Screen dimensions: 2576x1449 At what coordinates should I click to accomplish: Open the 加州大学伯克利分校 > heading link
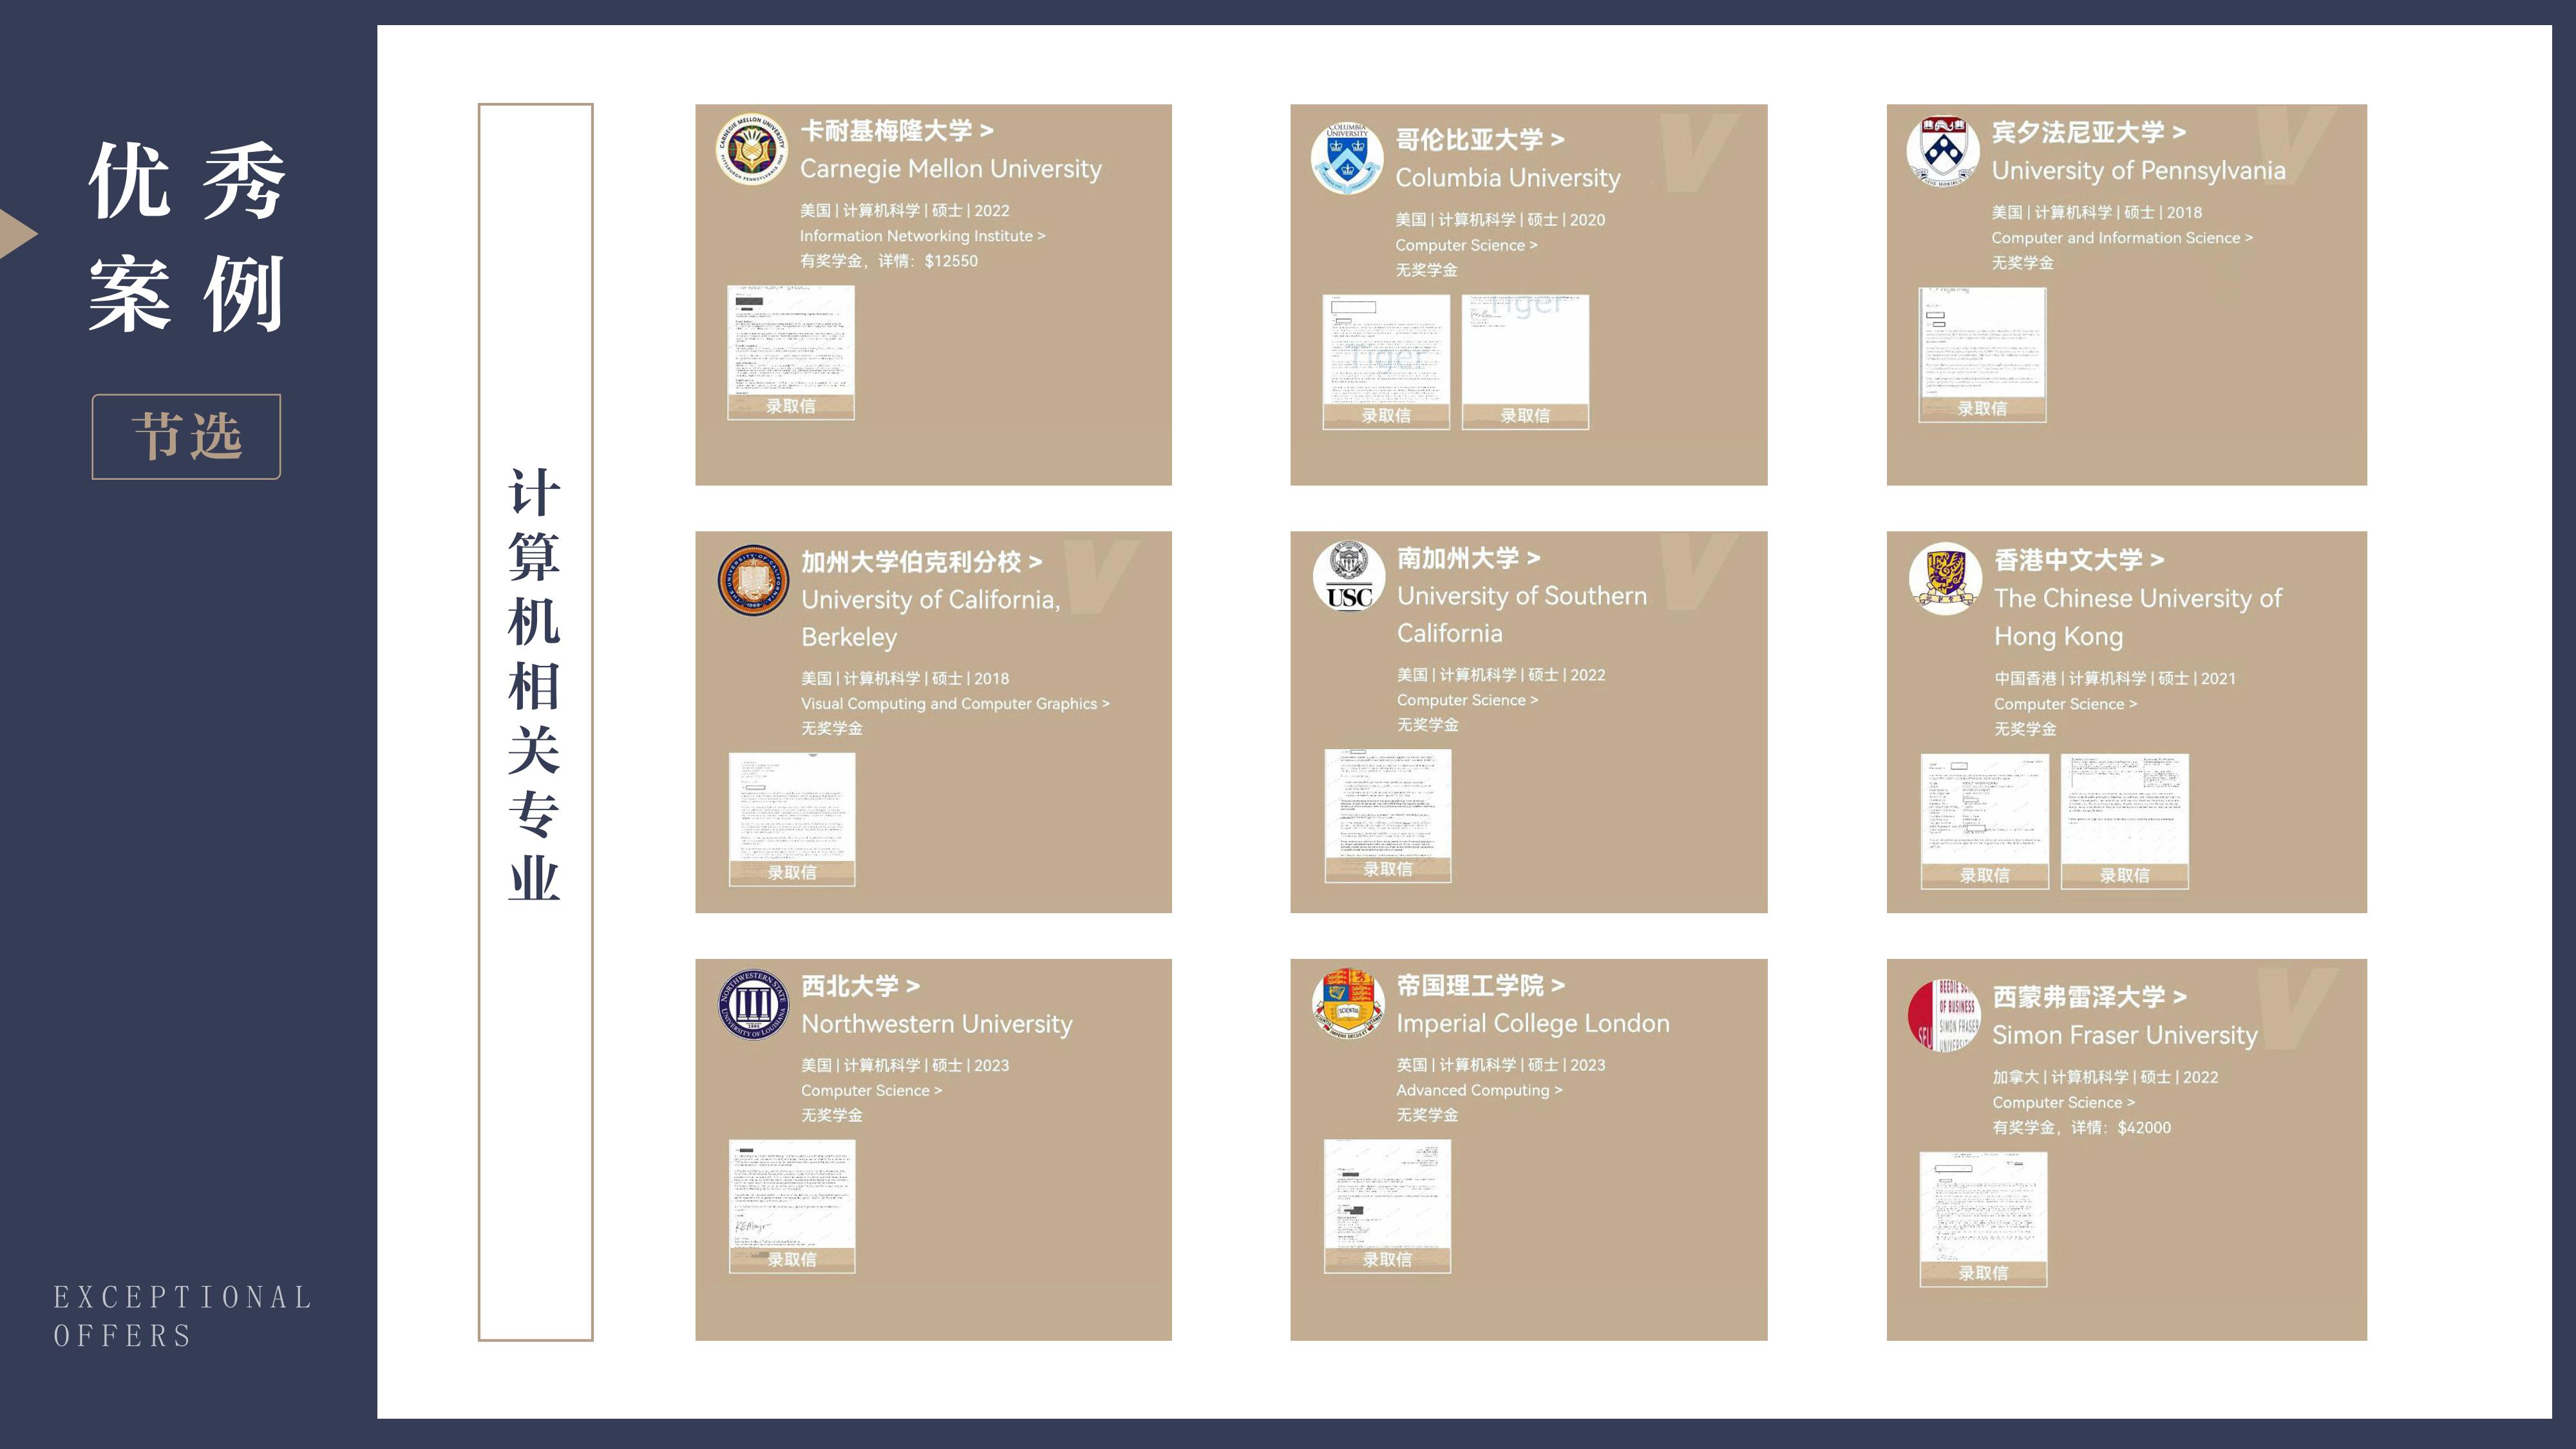click(x=921, y=562)
